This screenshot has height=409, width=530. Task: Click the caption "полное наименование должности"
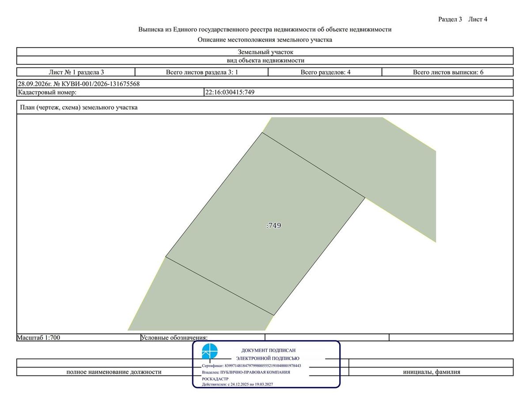114,372
